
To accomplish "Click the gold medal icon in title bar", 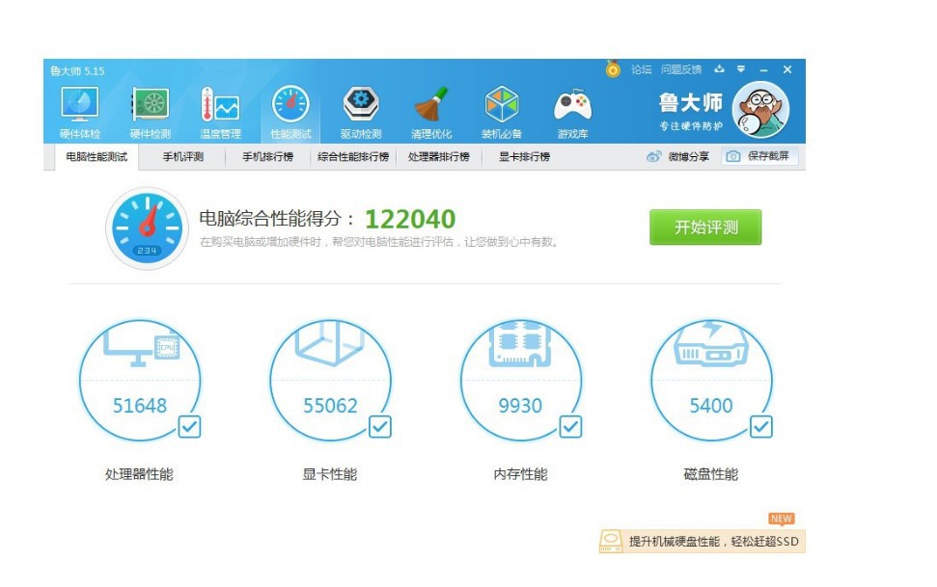I will coord(613,69).
